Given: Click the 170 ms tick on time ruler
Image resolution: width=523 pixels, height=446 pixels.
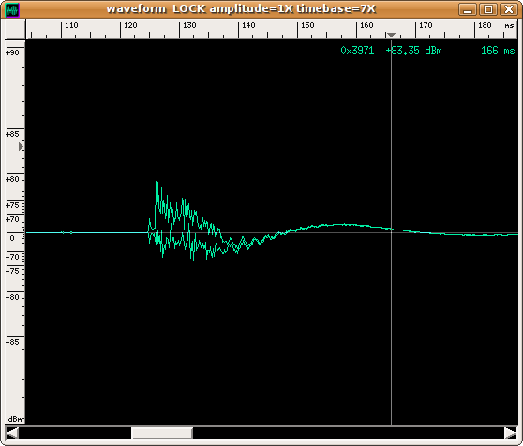Looking at the screenshot, I should [415, 30].
